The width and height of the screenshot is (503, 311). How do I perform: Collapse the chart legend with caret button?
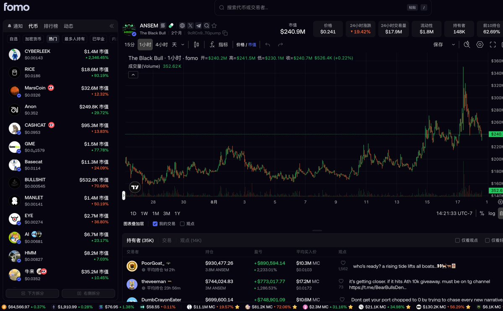click(133, 75)
